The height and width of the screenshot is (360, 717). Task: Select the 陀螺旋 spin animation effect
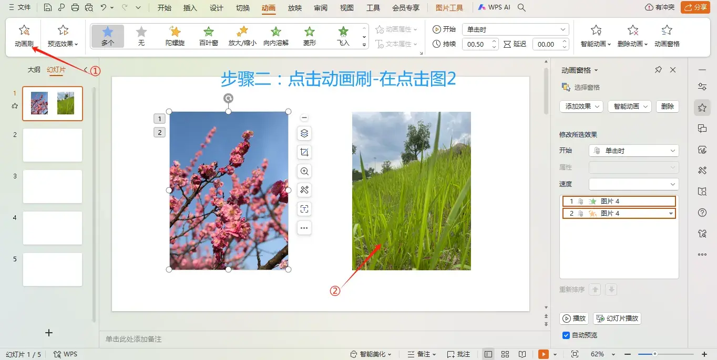tap(174, 37)
